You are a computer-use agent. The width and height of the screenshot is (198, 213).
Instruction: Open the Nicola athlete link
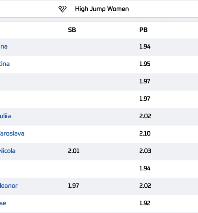[7, 151]
